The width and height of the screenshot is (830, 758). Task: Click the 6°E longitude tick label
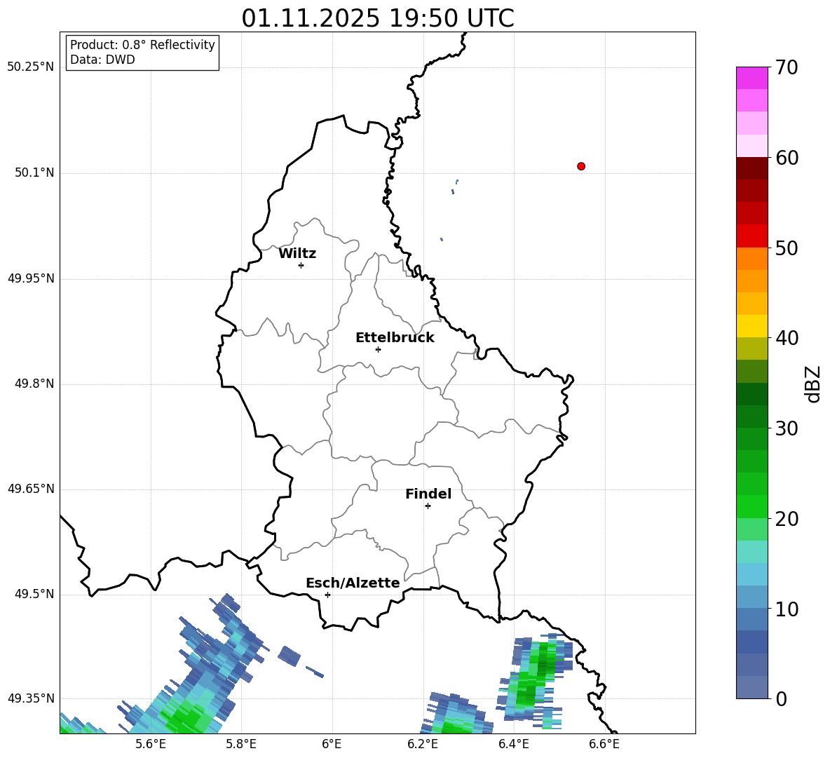[x=332, y=744]
